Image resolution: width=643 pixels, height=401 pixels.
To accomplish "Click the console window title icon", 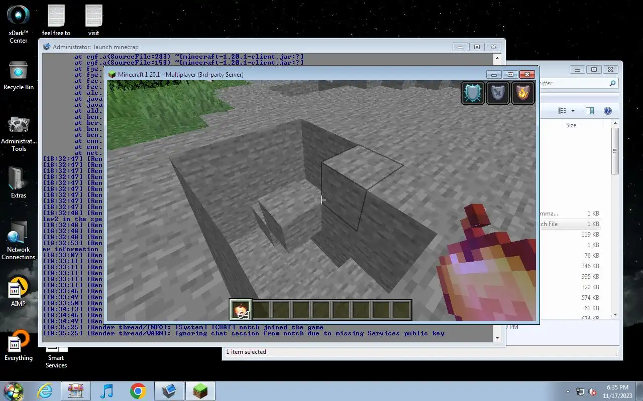I will tap(47, 47).
